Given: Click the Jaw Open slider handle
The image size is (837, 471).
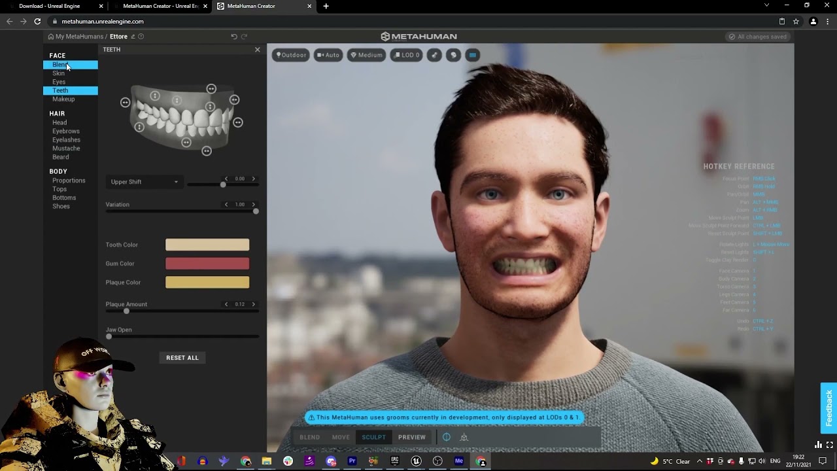Looking at the screenshot, I should pyautogui.click(x=109, y=336).
